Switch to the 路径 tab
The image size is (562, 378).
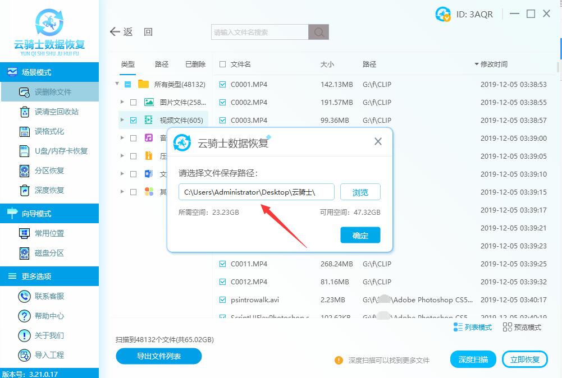point(162,64)
